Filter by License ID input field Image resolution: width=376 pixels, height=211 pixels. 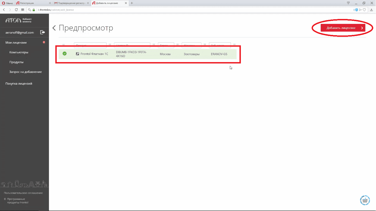132,45
